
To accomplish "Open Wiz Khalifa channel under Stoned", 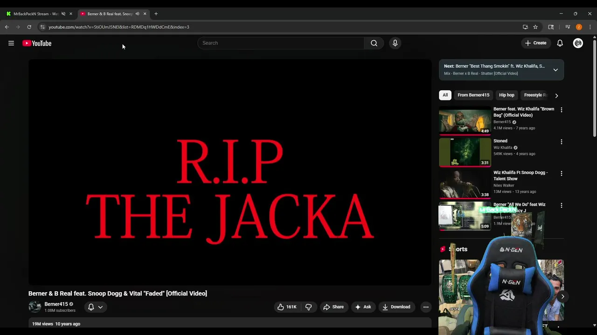I will [503, 147].
